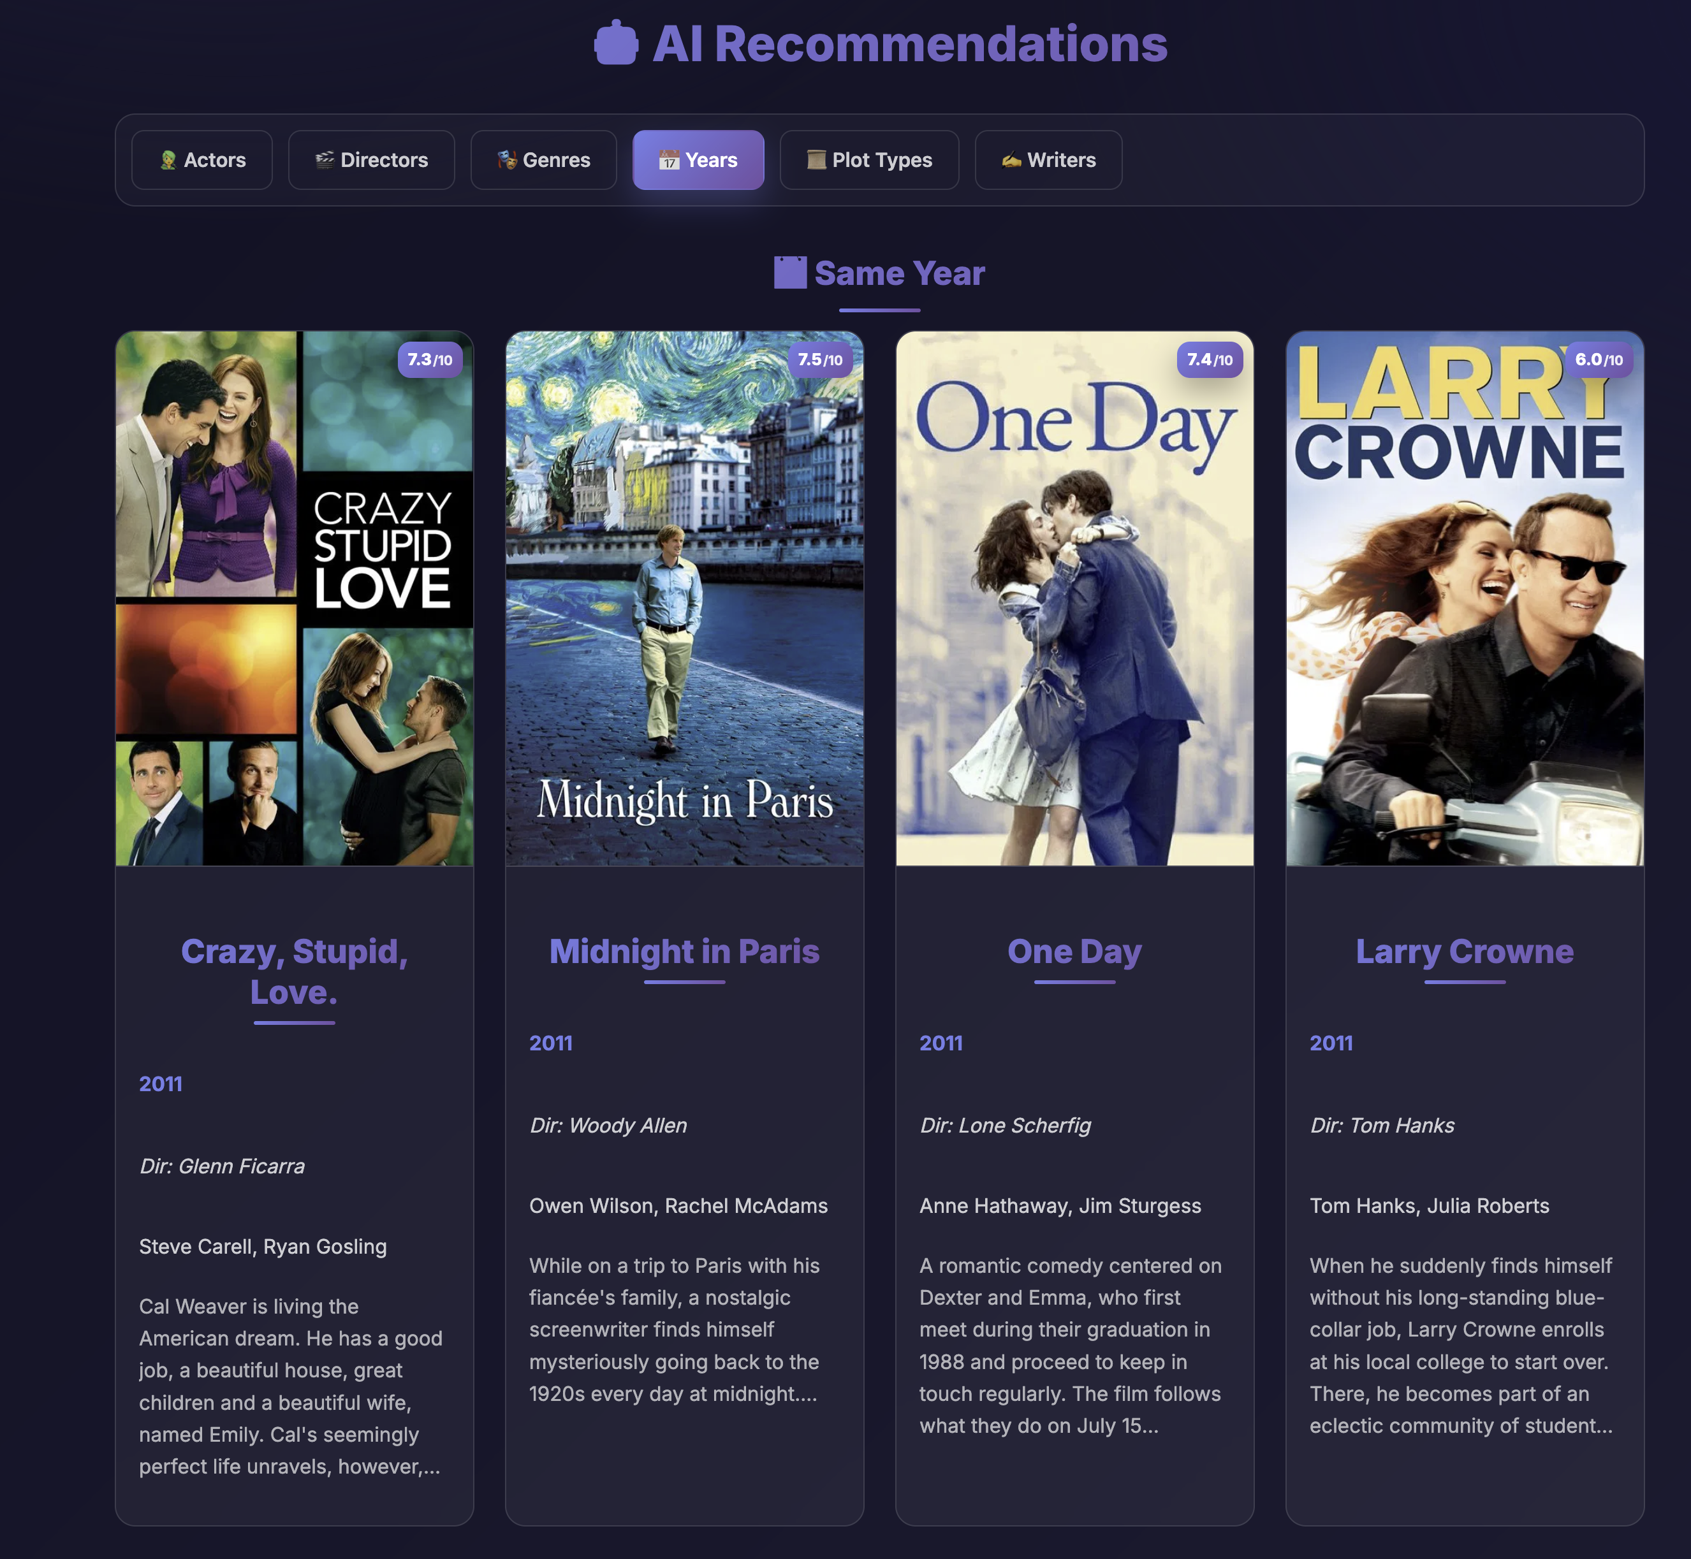Click the robot icon beside AI Recommendations
The width and height of the screenshot is (1691, 1559).
pos(615,43)
